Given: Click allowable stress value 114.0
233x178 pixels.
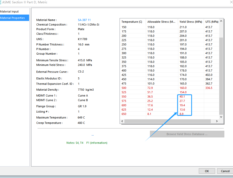Looking at the screenshot, I should tap(151, 79).
